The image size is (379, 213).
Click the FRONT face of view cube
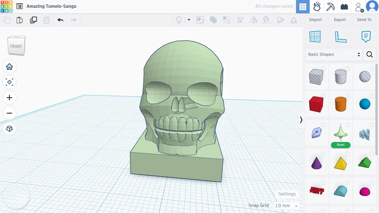(x=16, y=47)
